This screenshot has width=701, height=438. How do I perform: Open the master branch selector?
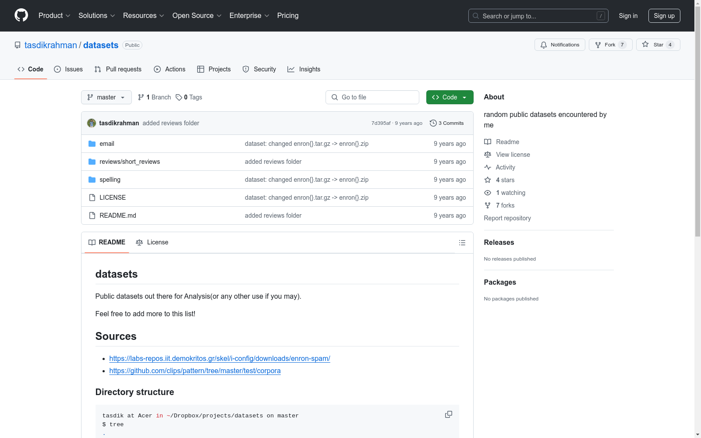tap(106, 97)
